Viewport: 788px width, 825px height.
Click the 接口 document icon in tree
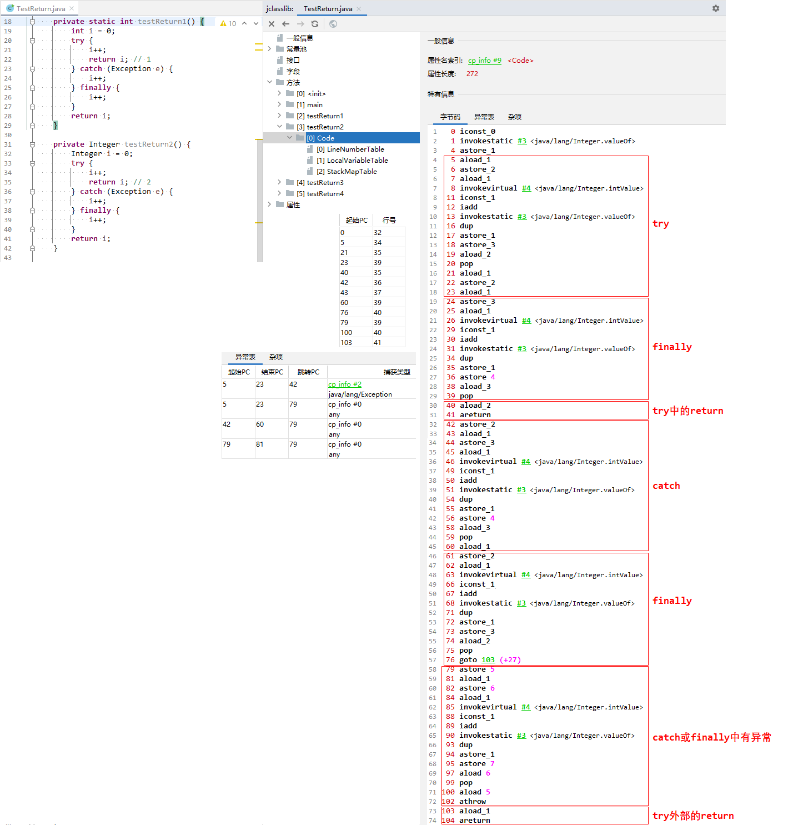coord(280,60)
